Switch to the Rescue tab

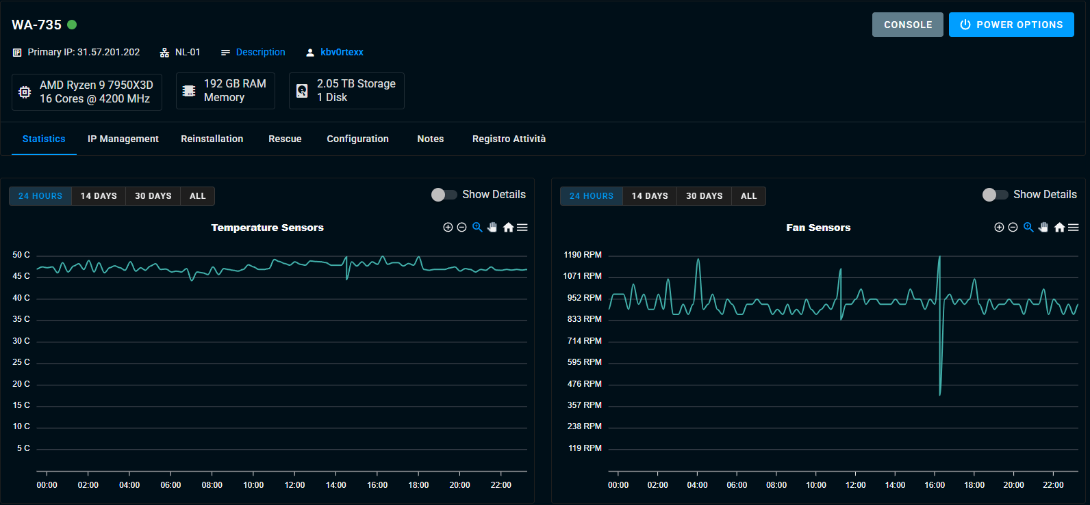point(285,139)
